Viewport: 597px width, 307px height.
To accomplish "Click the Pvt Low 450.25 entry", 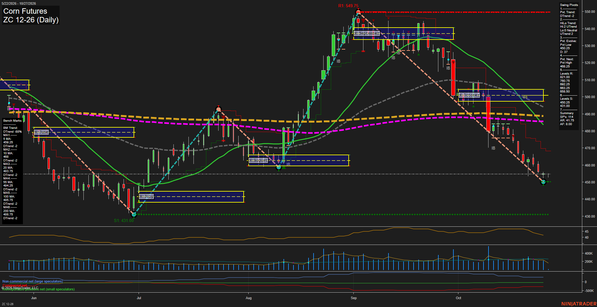I will pos(566,46).
